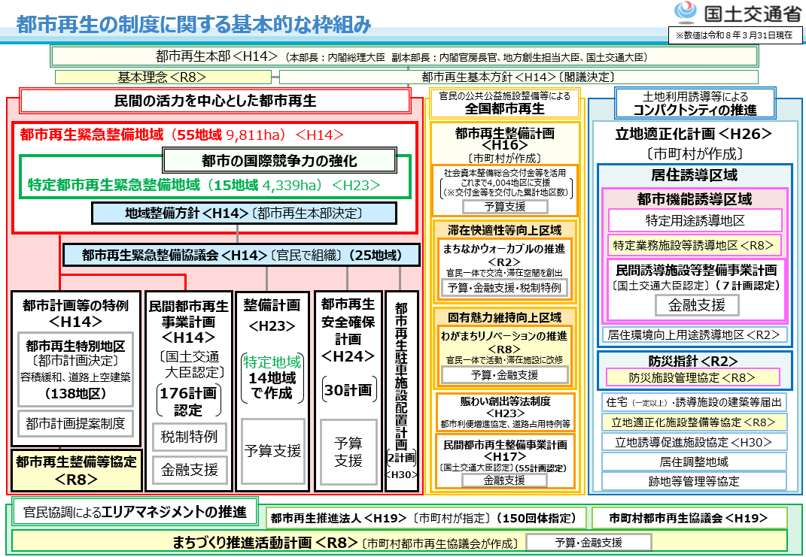Click 都市再生整備等協定<R8> box
806x557 pixels.
coord(77,471)
